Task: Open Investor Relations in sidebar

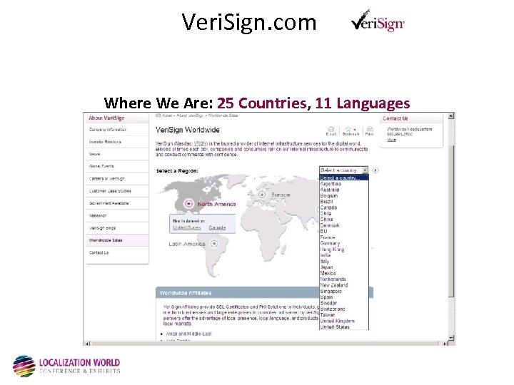Action: tap(105, 142)
